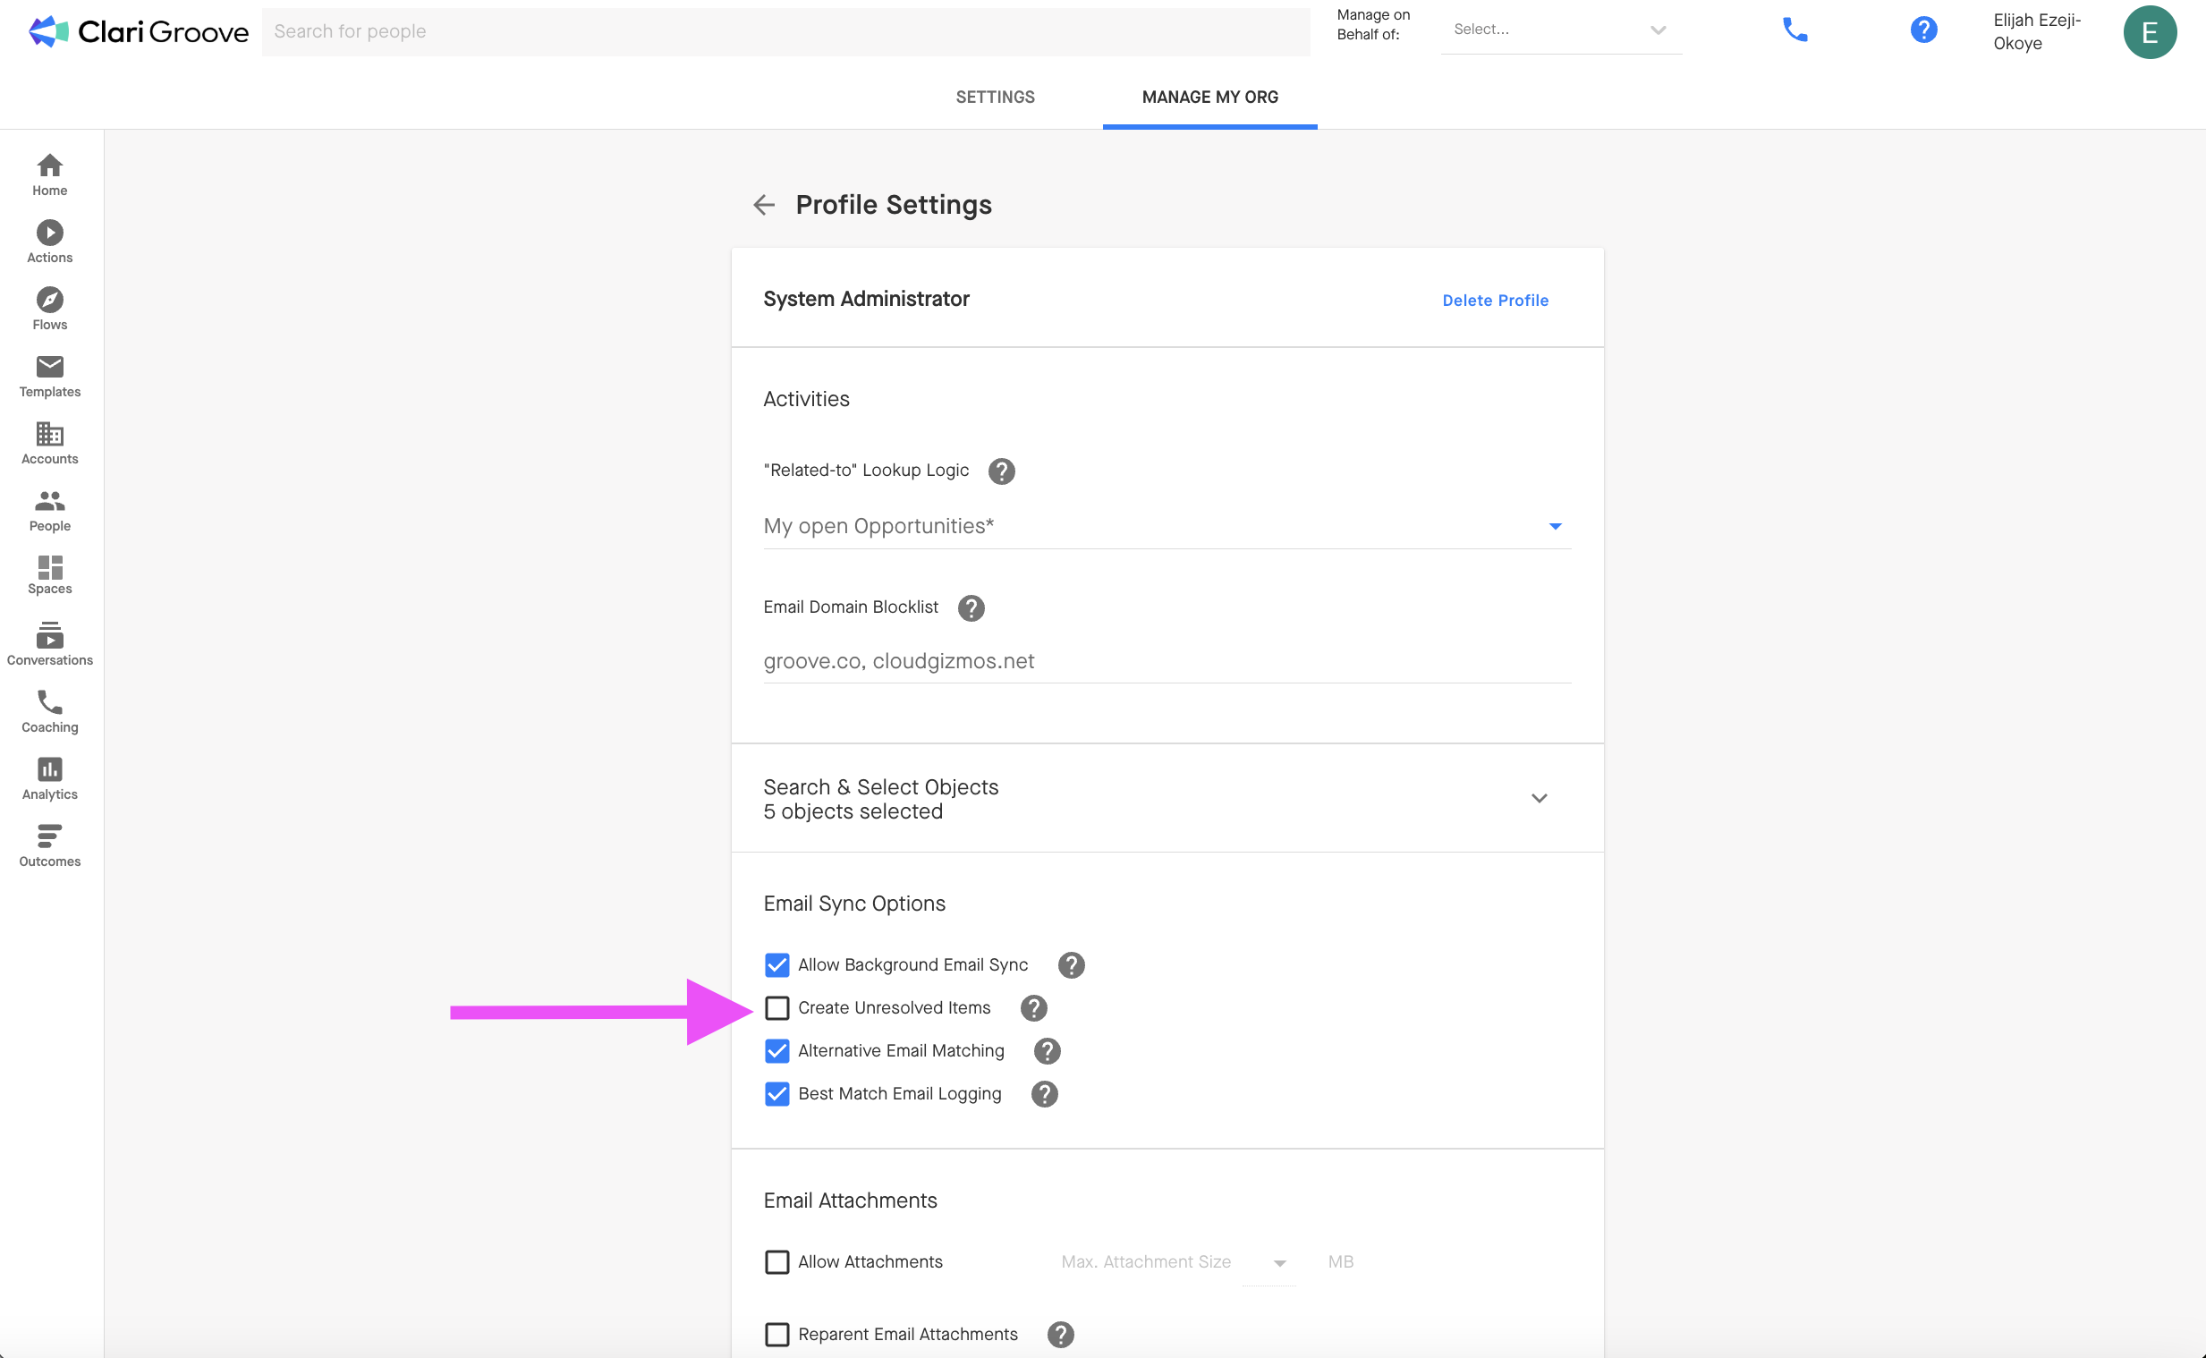Open the My open Opportunities dropdown
This screenshot has width=2206, height=1358.
[x=1167, y=526]
